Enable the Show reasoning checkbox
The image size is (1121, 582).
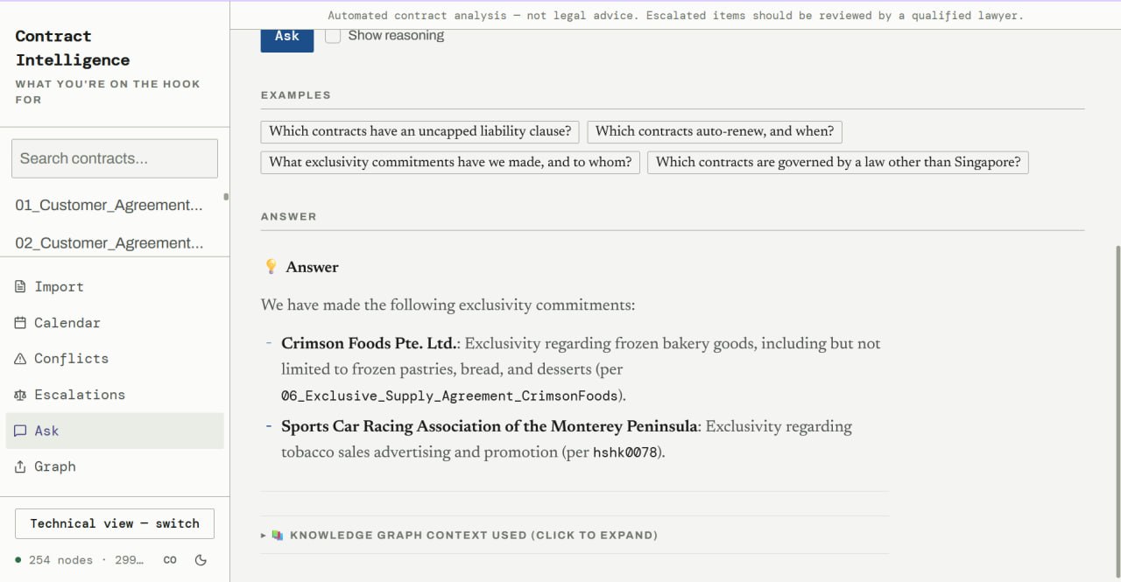click(x=333, y=36)
